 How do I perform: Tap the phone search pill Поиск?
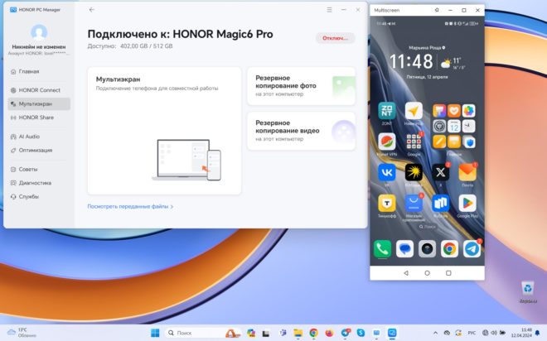click(x=427, y=227)
